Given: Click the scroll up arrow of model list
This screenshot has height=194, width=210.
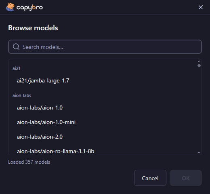Looking at the screenshot, I should click(x=199, y=61).
